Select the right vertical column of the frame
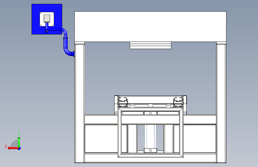258x167 pixels. [x=221, y=103]
